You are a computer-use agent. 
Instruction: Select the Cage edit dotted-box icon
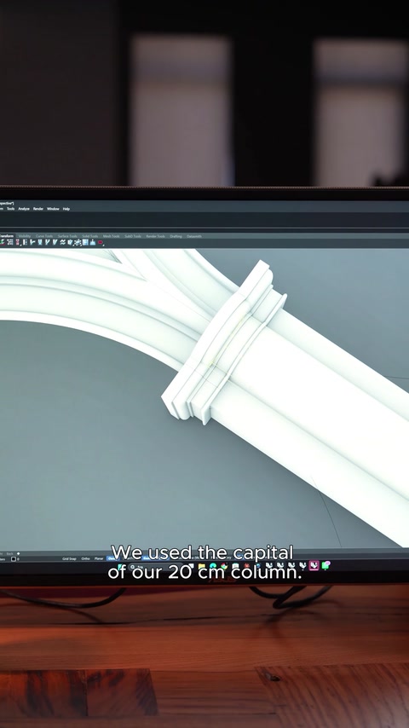[78, 242]
